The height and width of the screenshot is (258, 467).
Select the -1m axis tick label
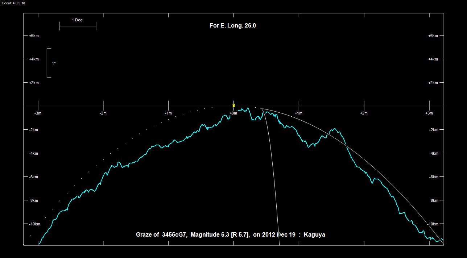click(168, 113)
